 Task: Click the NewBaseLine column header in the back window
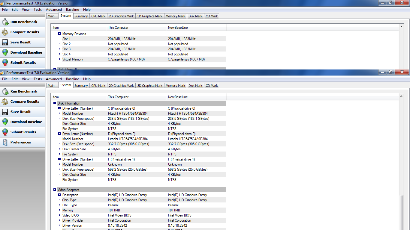pos(196,28)
